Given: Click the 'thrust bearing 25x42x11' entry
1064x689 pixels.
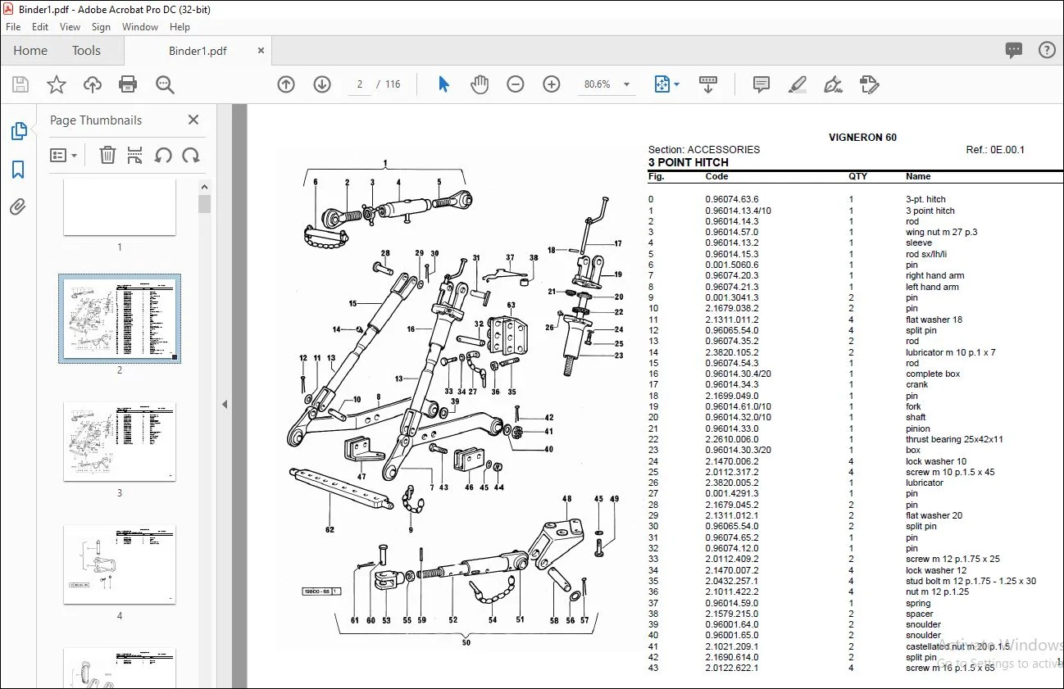Looking at the screenshot, I should click(954, 439).
